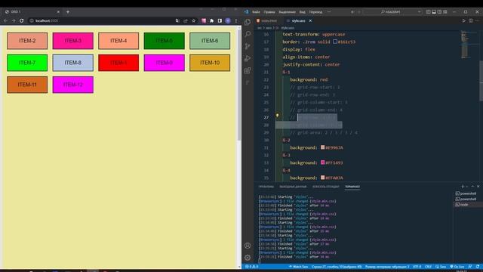Close the GRID 1 browser tab
Image resolution: width=483 pixels, height=272 pixels.
pyautogui.click(x=58, y=12)
